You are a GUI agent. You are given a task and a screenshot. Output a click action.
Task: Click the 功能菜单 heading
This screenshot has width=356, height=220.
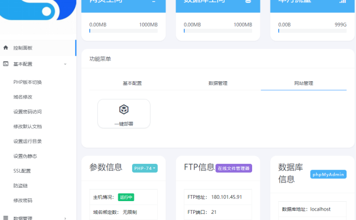click(100, 59)
